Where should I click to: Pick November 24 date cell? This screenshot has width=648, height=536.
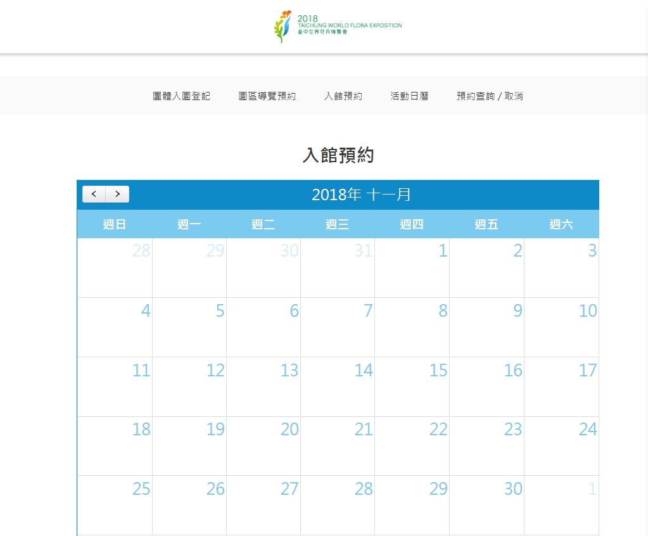561,445
